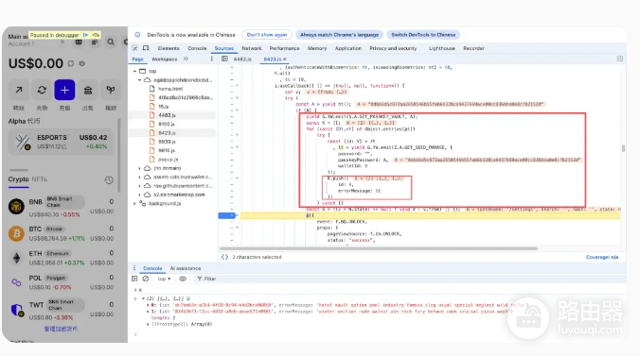The height and width of the screenshot is (356, 640).
Task: Open the POL Polygon coin row
Action: 62,282
